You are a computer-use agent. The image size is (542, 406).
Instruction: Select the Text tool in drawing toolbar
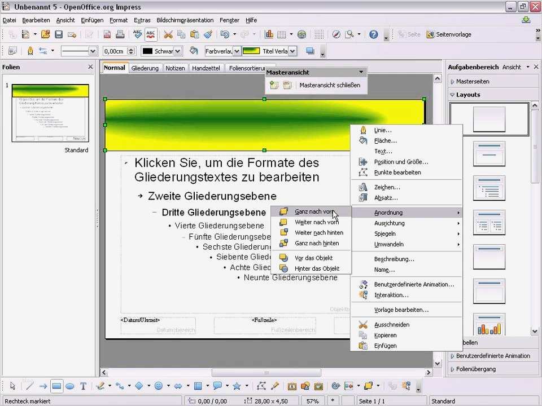point(83,386)
